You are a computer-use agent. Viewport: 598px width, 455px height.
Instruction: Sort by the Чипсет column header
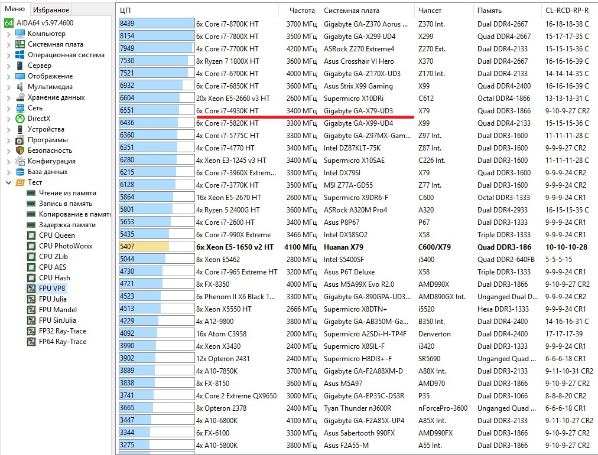coord(444,11)
